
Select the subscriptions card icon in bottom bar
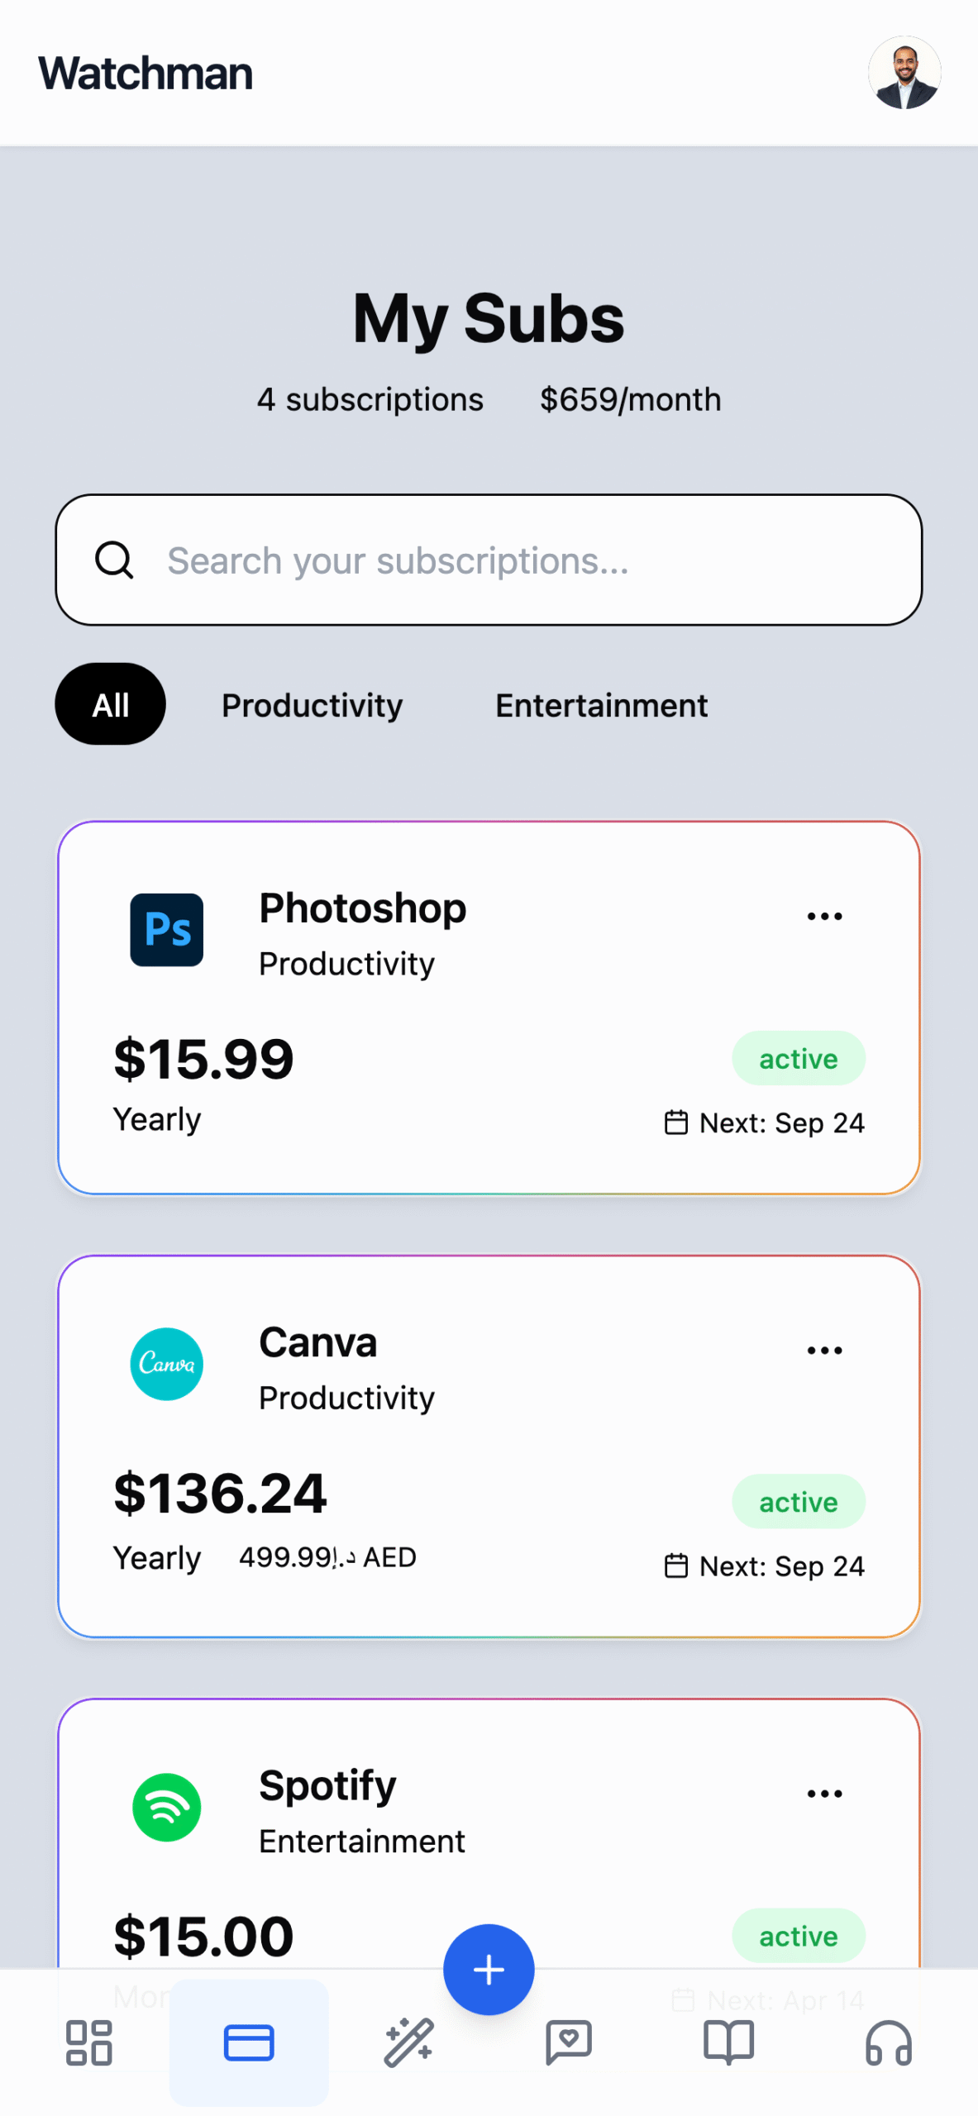coord(249,2042)
